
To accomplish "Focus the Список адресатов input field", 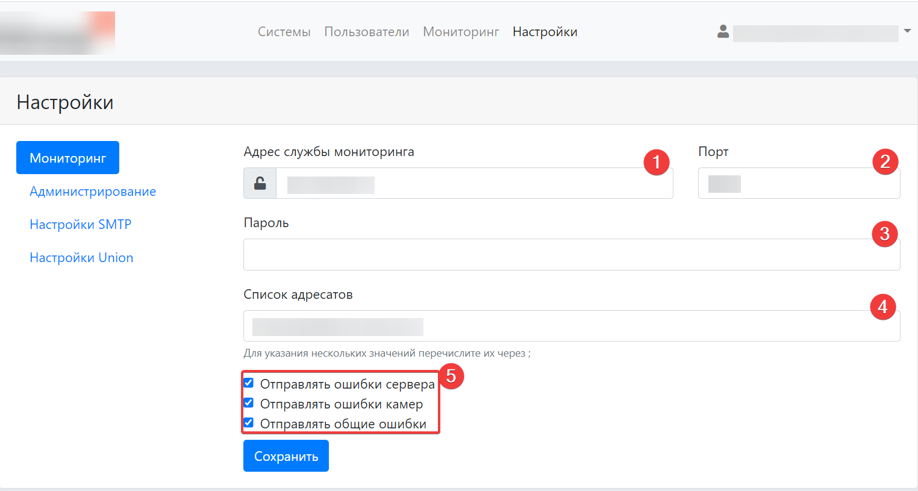I will (572, 326).
